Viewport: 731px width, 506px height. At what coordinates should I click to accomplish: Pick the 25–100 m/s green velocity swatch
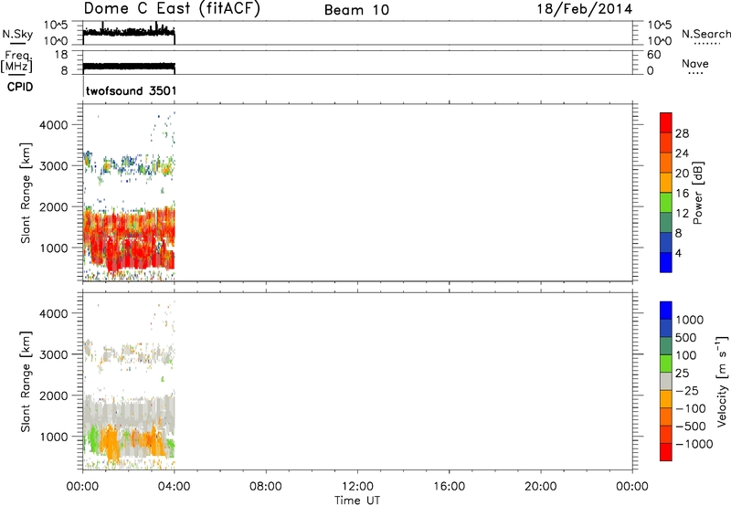click(666, 364)
